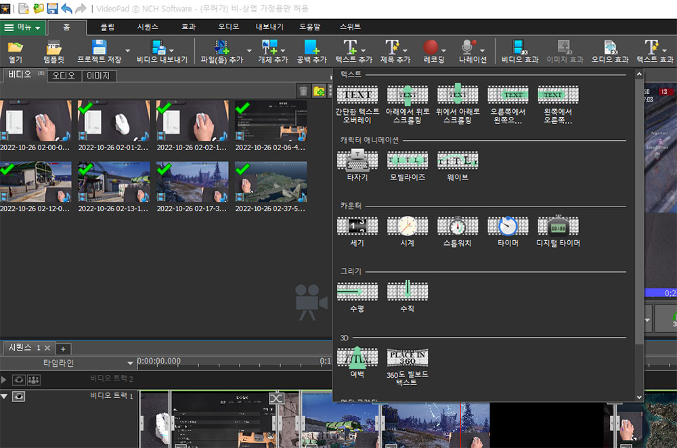Open the Templates (템플릿) tool
The width and height of the screenshot is (677, 448).
click(53, 51)
